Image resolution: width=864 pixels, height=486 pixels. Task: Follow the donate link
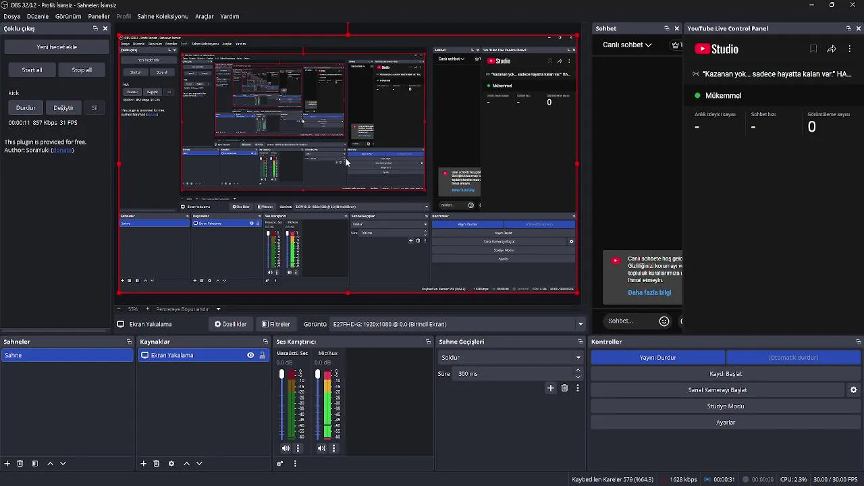click(62, 150)
